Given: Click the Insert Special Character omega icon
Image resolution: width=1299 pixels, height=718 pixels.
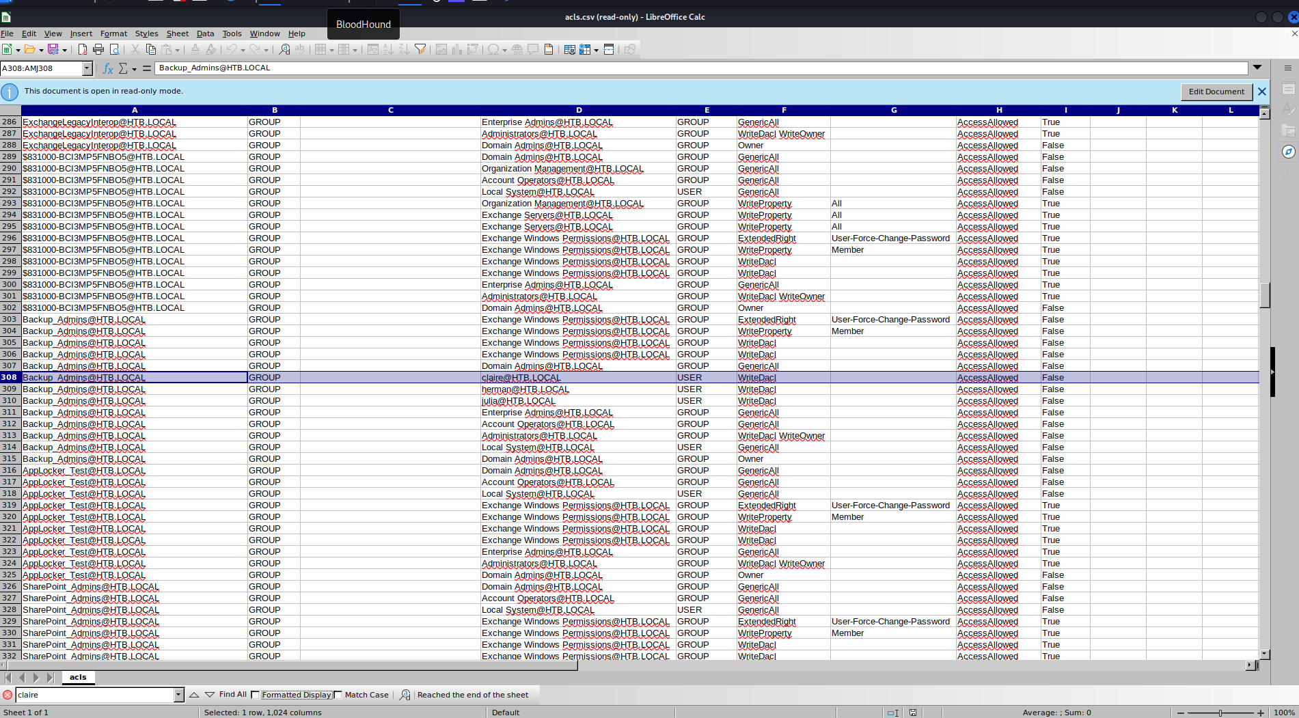Looking at the screenshot, I should coord(493,49).
